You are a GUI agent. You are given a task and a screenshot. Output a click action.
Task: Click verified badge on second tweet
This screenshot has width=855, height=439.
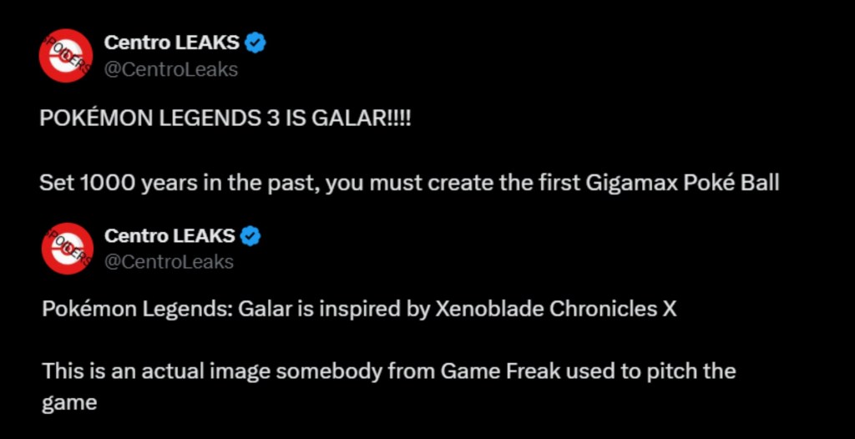click(x=251, y=237)
